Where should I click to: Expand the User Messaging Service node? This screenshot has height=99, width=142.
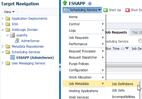pyautogui.click(x=3, y=63)
